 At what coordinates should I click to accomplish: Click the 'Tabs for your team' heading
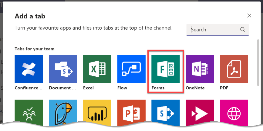(x=35, y=49)
